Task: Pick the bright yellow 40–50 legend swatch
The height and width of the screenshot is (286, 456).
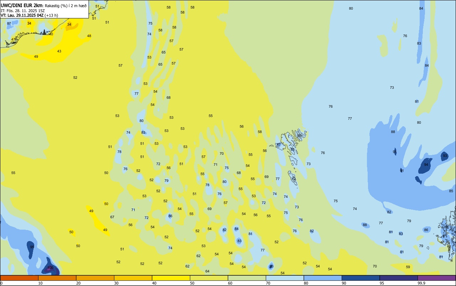Action: [171, 278]
